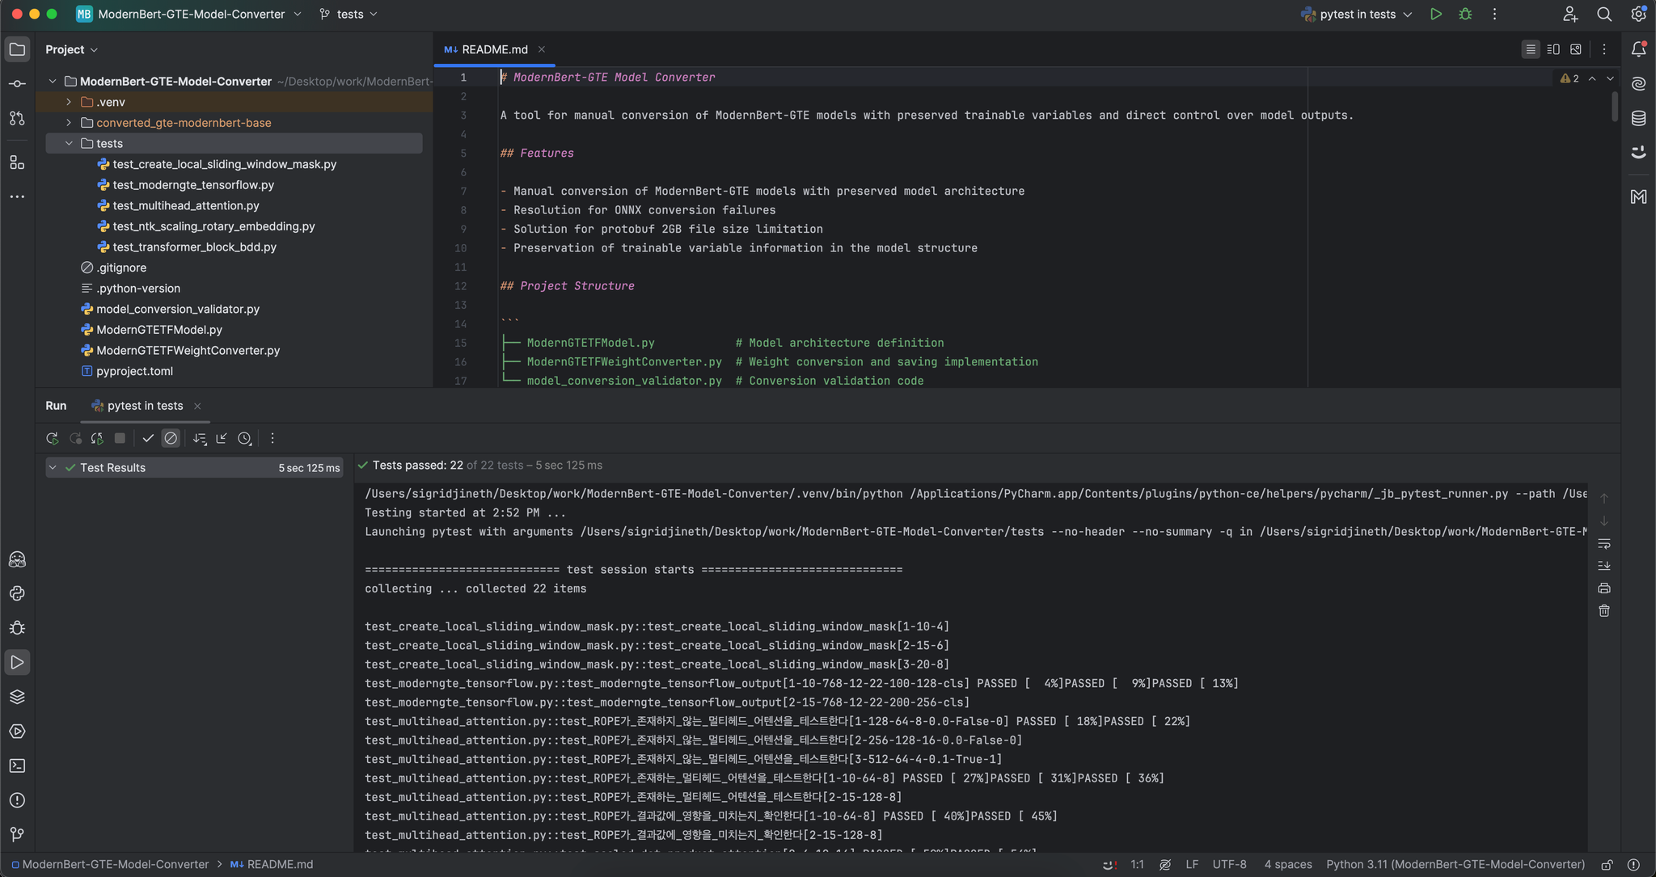Open the project name dropdown
This screenshot has width=1656, height=877.
coord(189,15)
